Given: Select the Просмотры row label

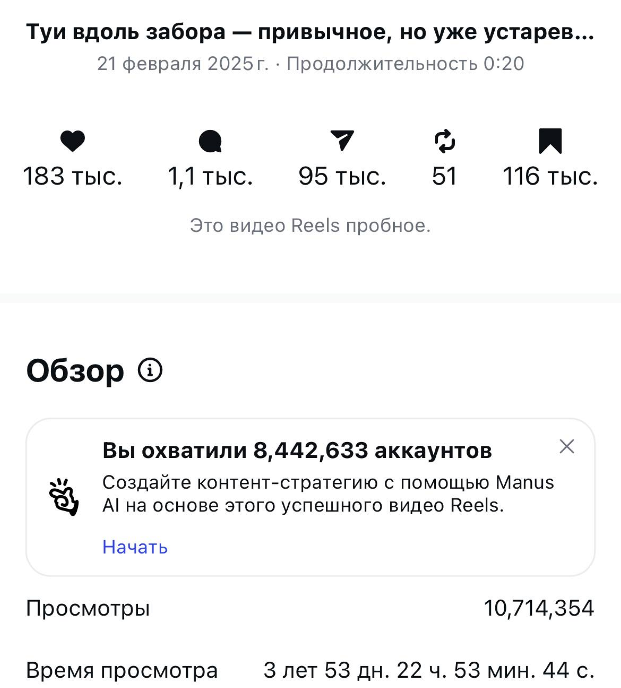Looking at the screenshot, I should pyautogui.click(x=88, y=608).
